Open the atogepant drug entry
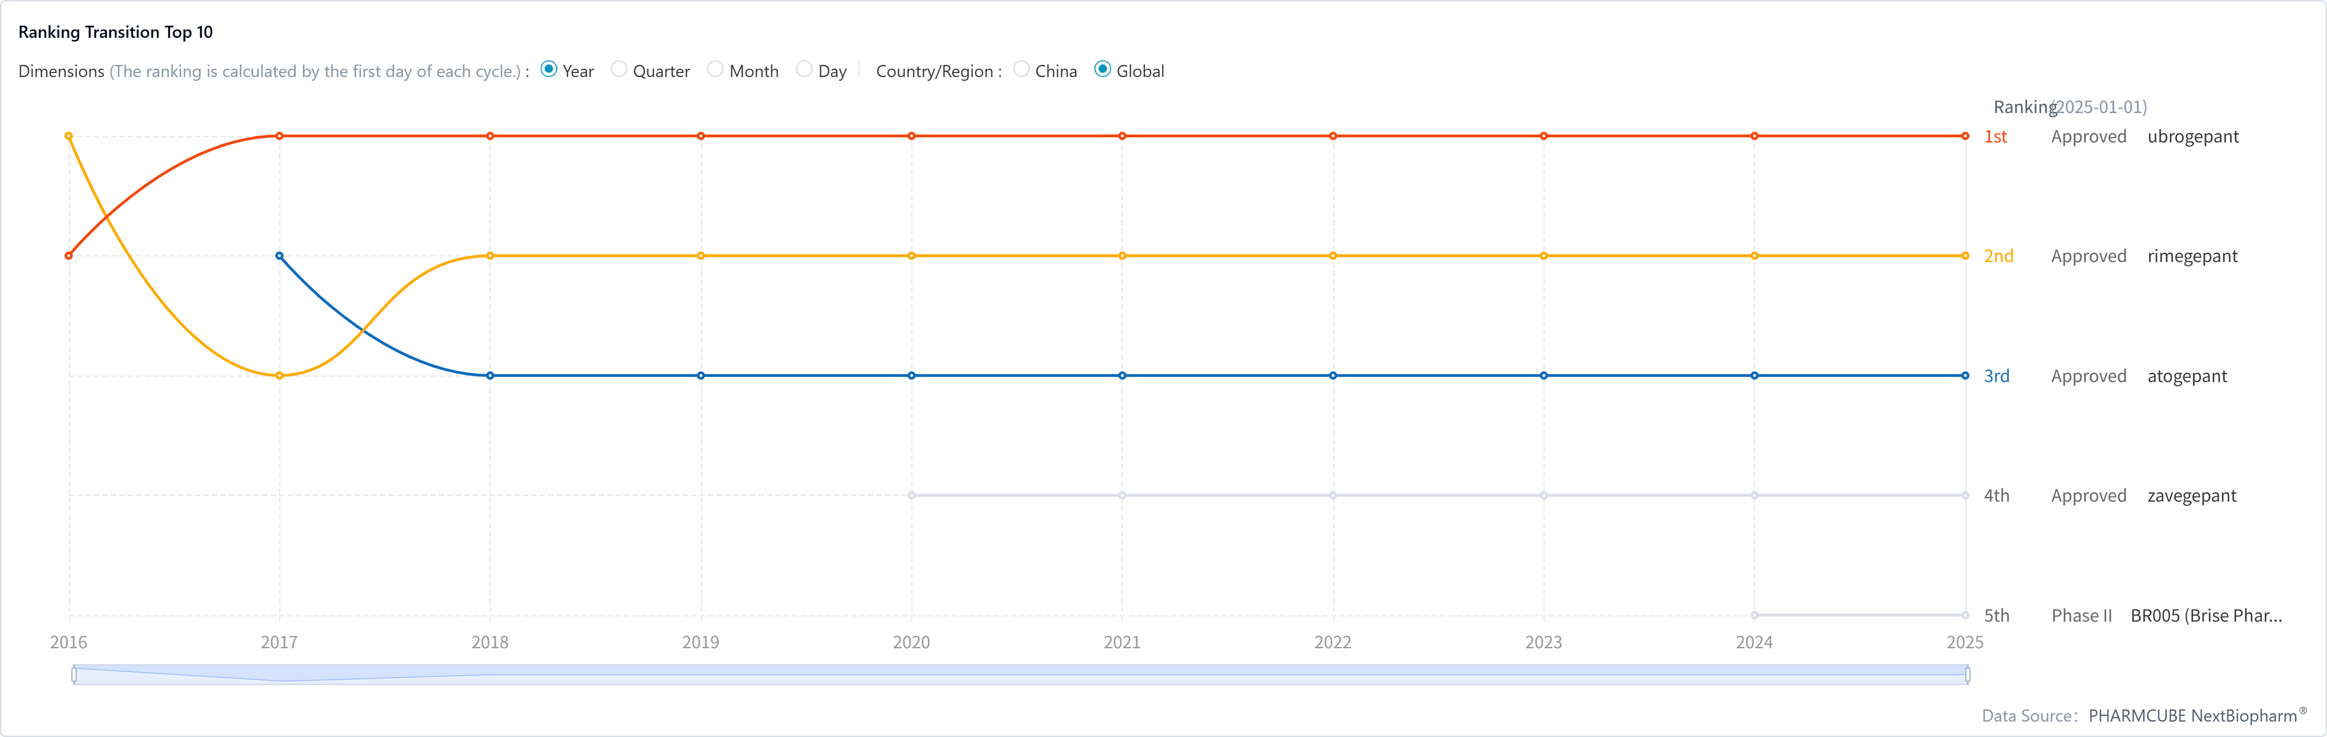The height and width of the screenshot is (737, 2327). click(x=2186, y=376)
